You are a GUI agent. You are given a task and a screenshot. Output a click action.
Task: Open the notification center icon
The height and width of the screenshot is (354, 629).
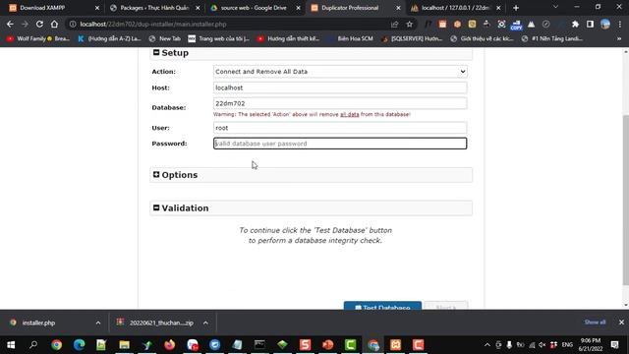tap(614, 345)
